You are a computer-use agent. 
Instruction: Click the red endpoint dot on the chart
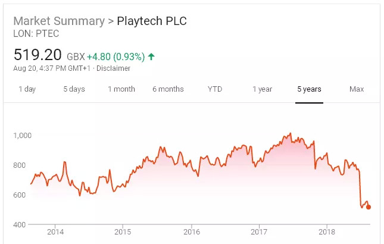tap(369, 207)
